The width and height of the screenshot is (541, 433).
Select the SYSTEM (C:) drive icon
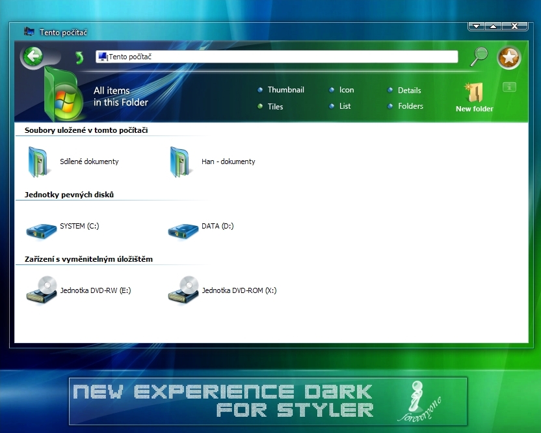(42, 231)
